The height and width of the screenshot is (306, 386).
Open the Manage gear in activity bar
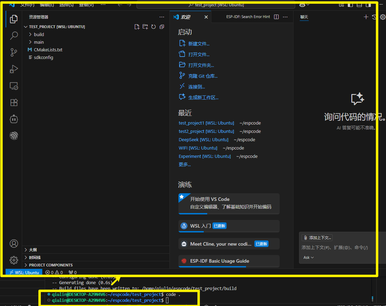[14, 260]
